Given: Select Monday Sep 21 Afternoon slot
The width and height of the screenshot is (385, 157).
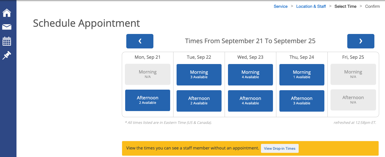Looking at the screenshot, I should tap(148, 100).
